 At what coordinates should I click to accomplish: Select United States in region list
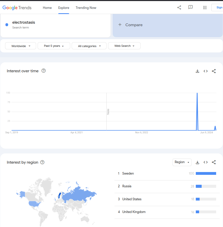[x=167, y=199]
